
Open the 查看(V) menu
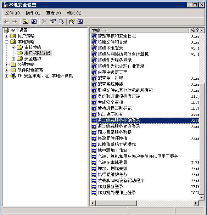click(54, 13)
